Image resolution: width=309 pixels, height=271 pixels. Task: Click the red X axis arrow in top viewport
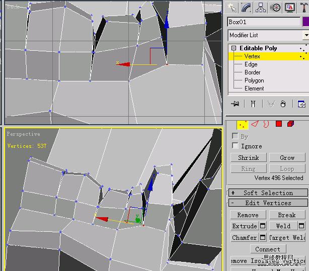(x=124, y=64)
